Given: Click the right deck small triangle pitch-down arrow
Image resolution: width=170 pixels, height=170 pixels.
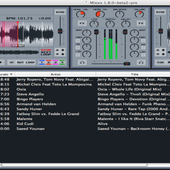Looking at the screenshot, I should [x=158, y=54].
